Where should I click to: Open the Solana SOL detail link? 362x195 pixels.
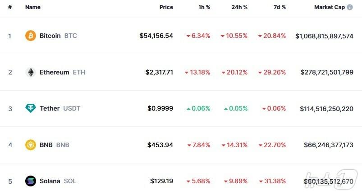tap(58, 181)
